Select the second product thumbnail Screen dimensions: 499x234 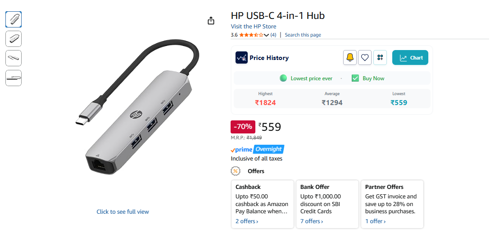[14, 39]
